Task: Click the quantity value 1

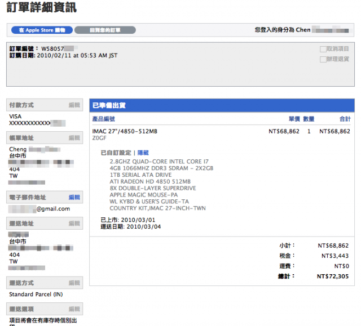Action: click(309, 131)
